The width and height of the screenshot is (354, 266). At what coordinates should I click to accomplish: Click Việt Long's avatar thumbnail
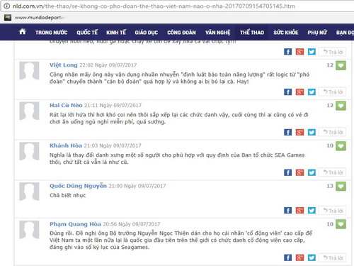point(29,70)
